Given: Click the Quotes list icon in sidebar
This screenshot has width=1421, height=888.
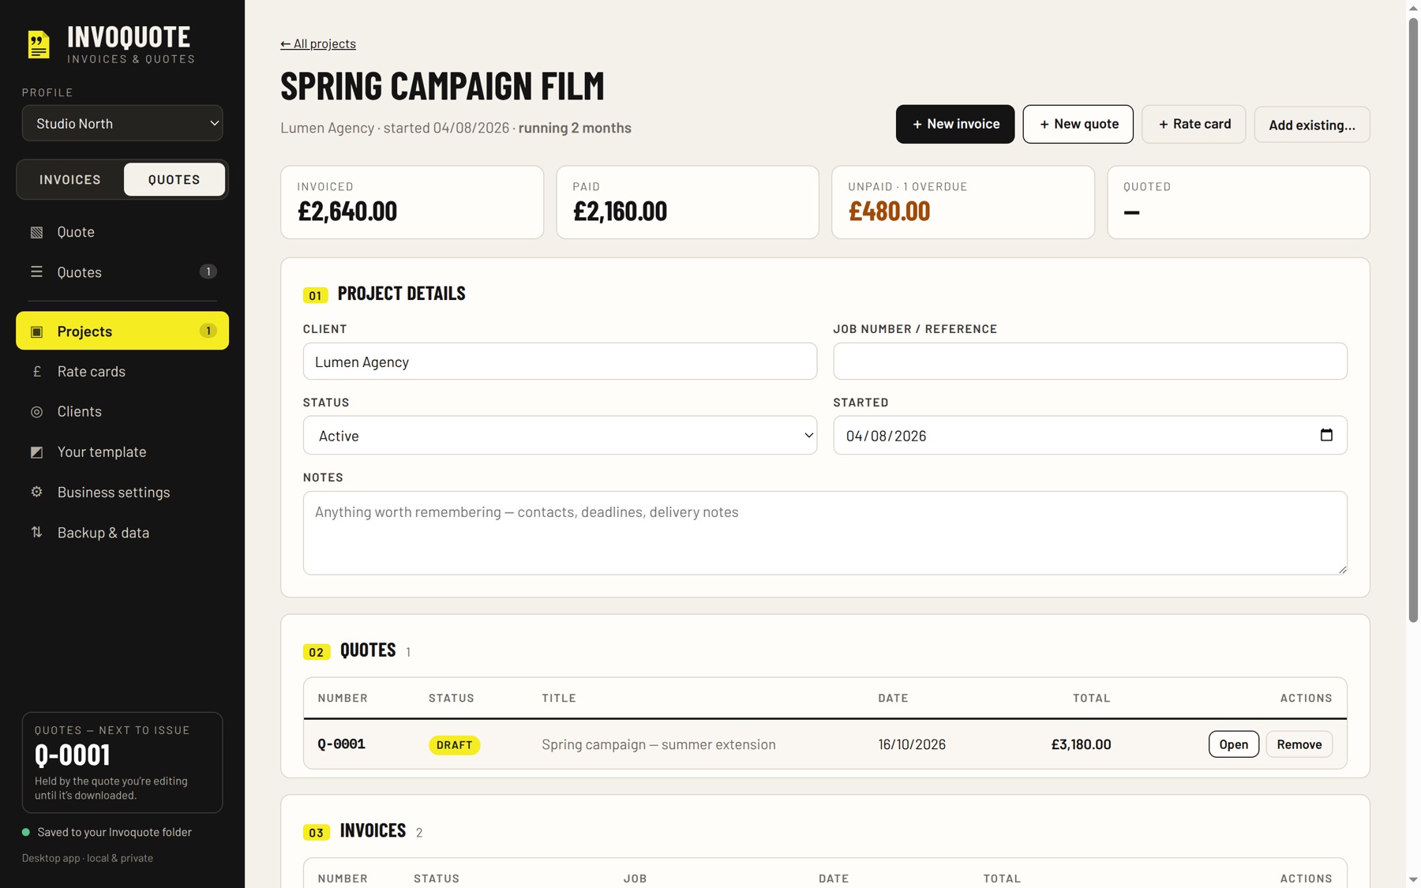Looking at the screenshot, I should click(36, 272).
